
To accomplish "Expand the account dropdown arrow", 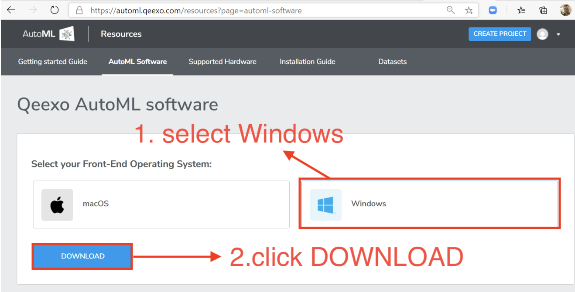I will pos(558,35).
